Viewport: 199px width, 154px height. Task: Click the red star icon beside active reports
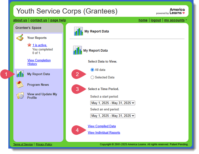point(29,45)
